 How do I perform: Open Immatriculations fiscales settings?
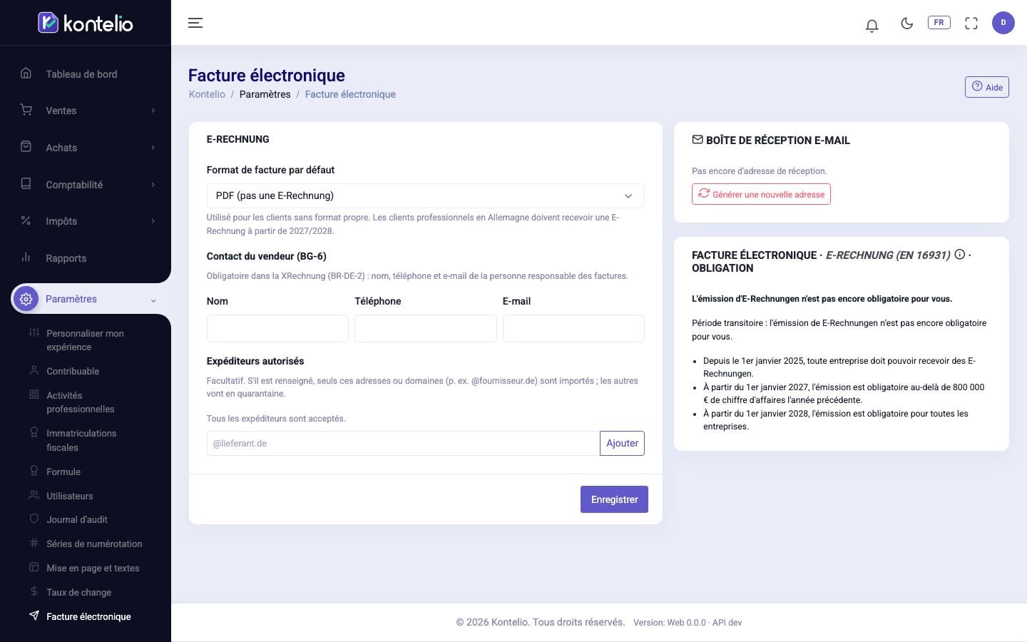point(81,440)
